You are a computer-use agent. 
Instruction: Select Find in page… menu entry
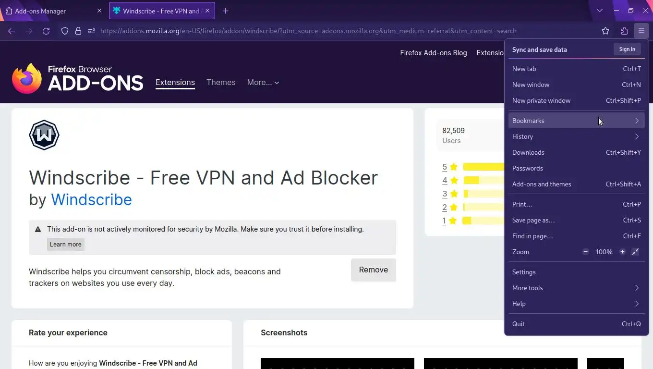pyautogui.click(x=576, y=236)
